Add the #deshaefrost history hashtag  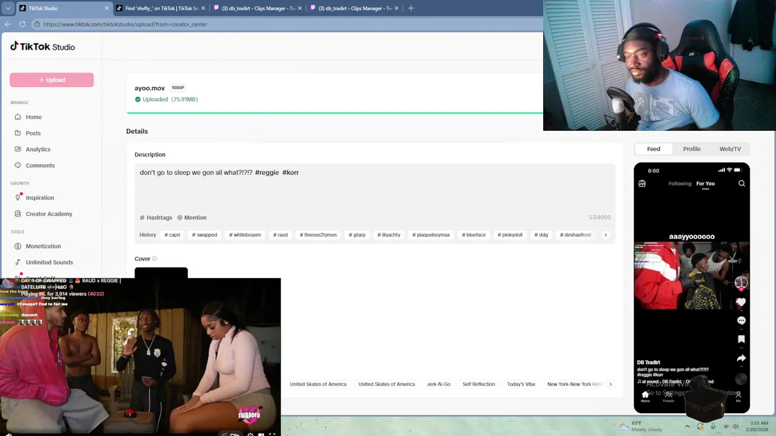575,235
